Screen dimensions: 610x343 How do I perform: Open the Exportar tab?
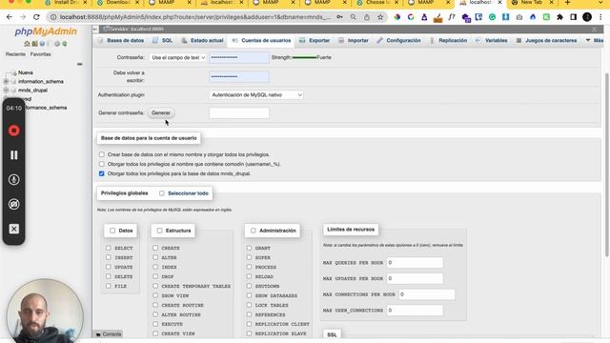(x=315, y=40)
